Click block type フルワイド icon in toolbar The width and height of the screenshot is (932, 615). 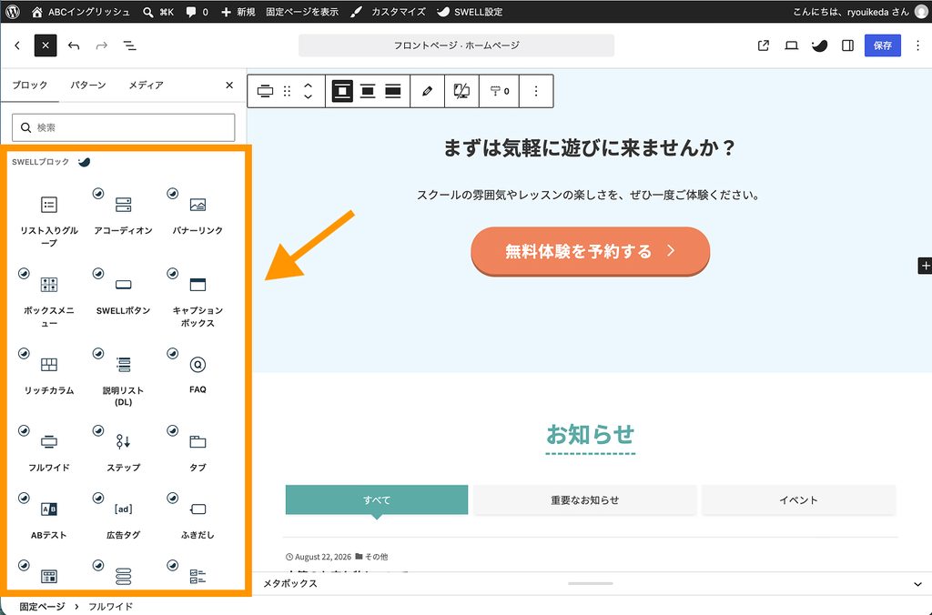point(265,91)
